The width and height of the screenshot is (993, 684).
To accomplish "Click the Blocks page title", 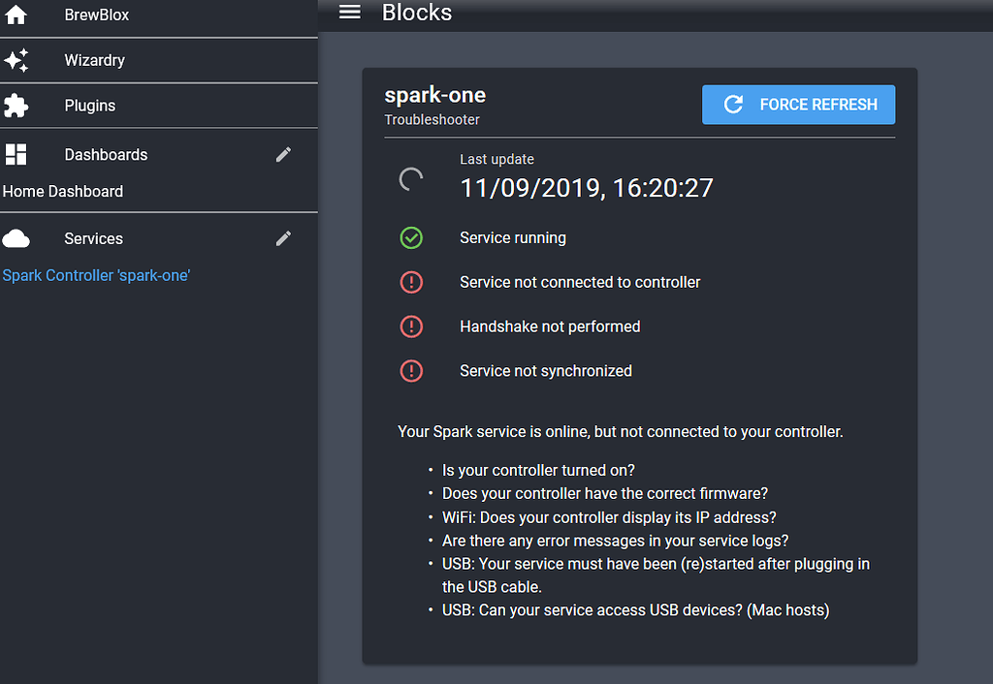I will 417,13.
